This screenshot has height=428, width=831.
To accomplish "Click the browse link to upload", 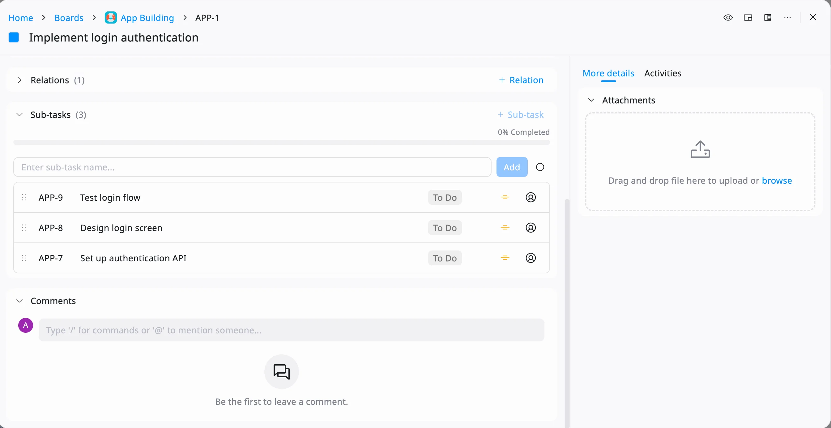I will click(777, 181).
